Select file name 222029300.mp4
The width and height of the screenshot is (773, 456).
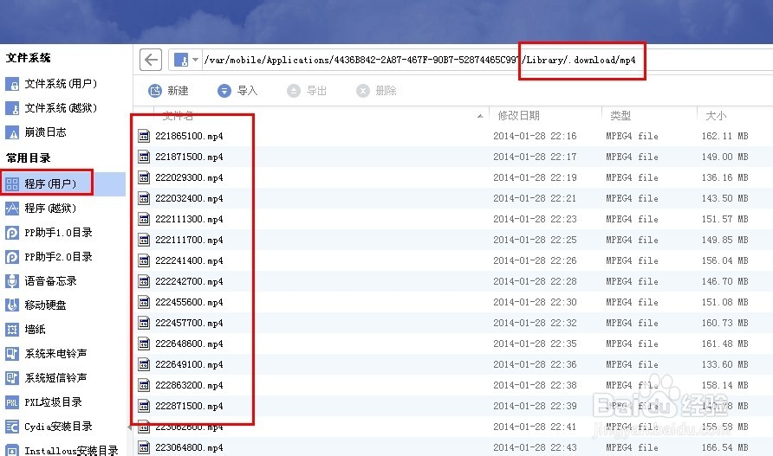click(189, 177)
